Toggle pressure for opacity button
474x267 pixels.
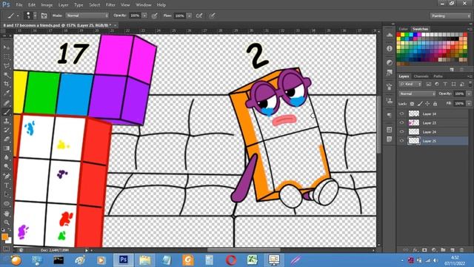155,16
